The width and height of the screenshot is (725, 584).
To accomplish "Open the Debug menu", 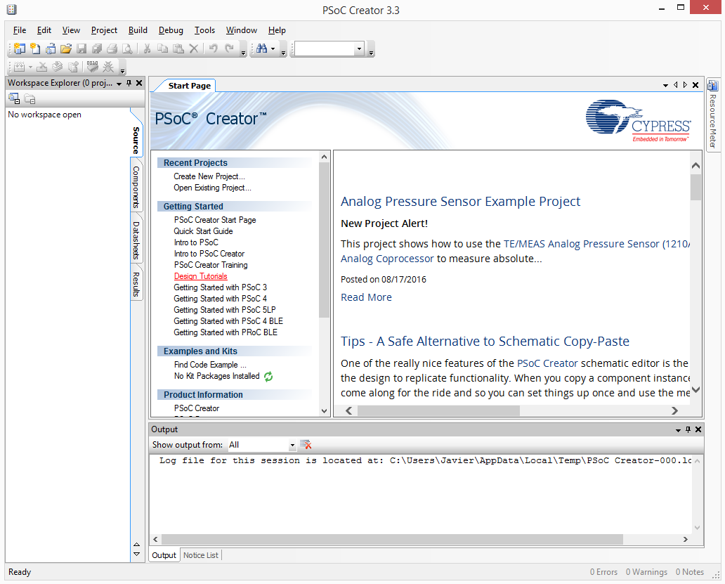I will pyautogui.click(x=171, y=30).
